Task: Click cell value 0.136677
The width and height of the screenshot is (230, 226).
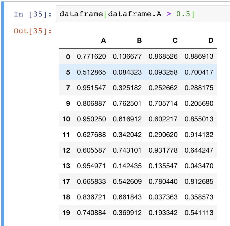Action: tap(127, 57)
